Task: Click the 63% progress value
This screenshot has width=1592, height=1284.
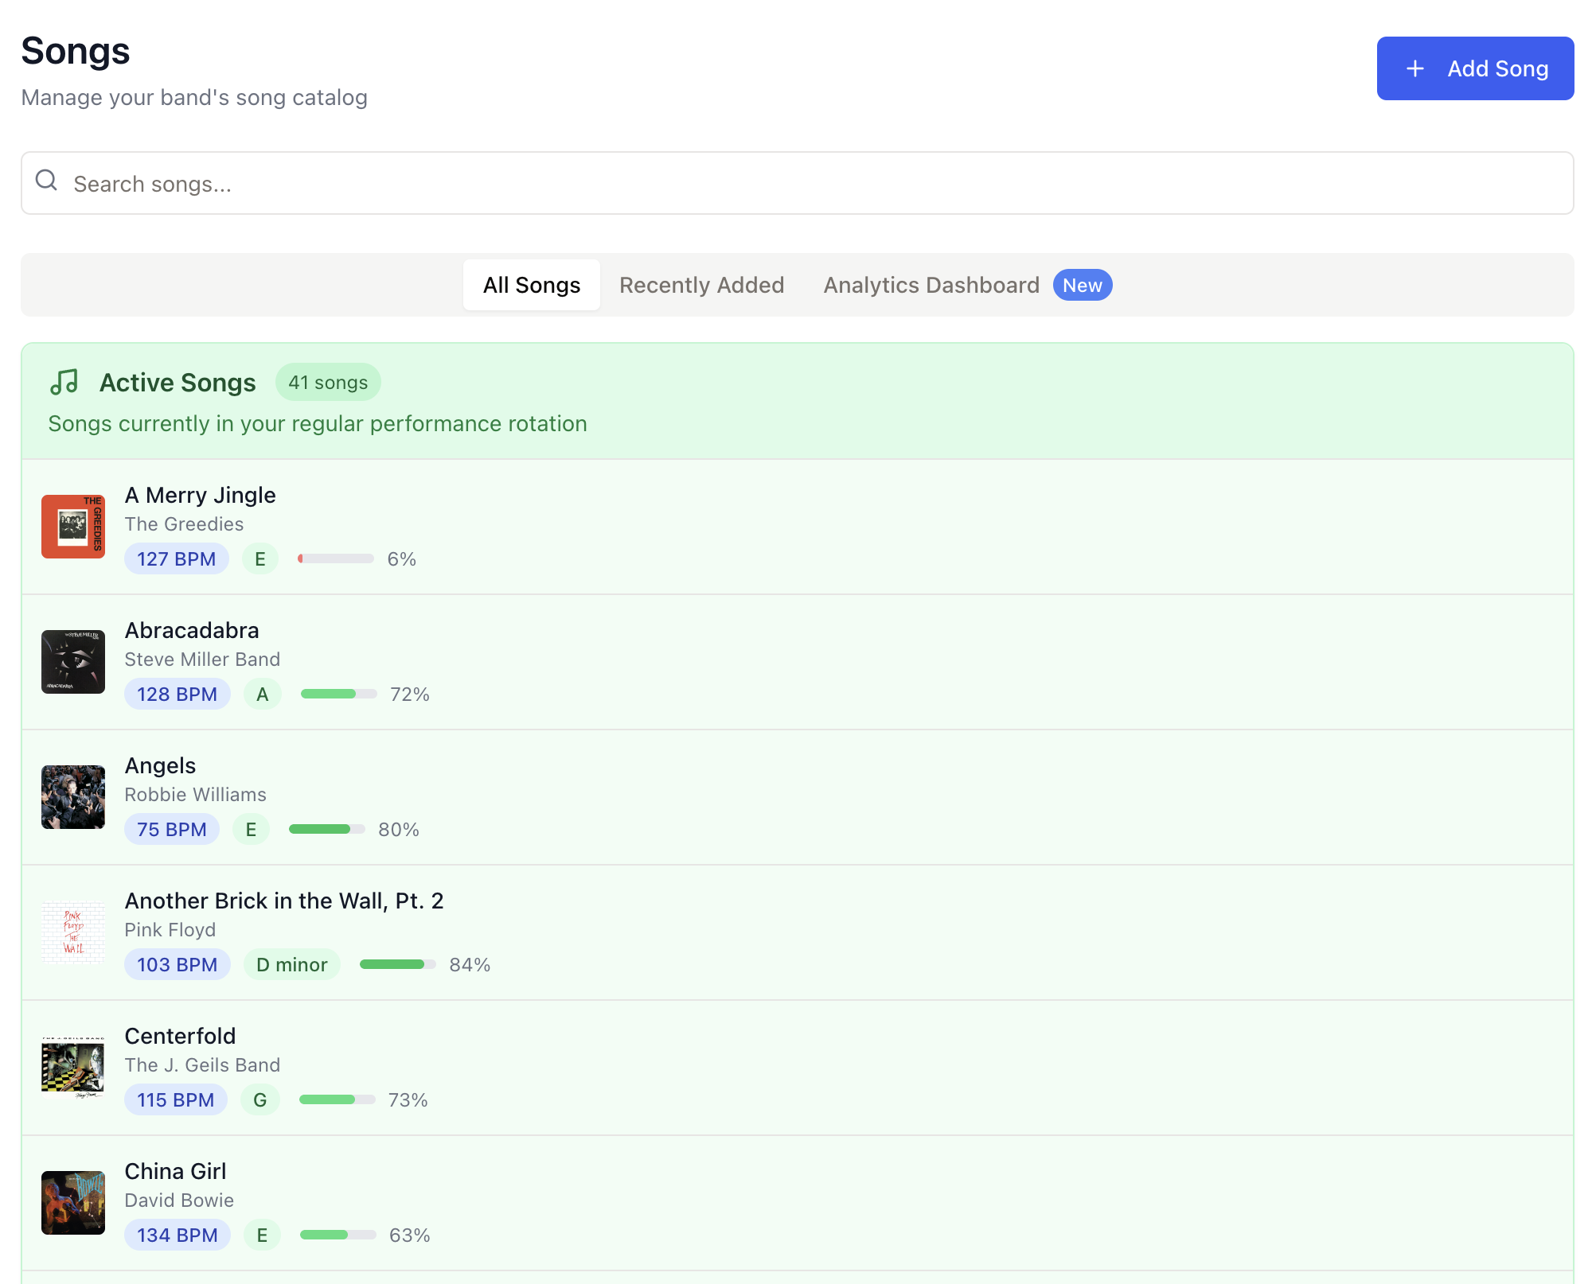Action: (410, 1235)
